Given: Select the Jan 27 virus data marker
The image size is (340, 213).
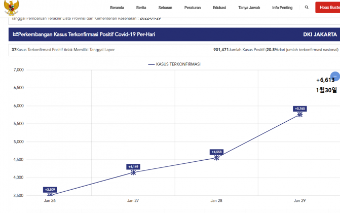Looking at the screenshot, I should click(133, 172).
